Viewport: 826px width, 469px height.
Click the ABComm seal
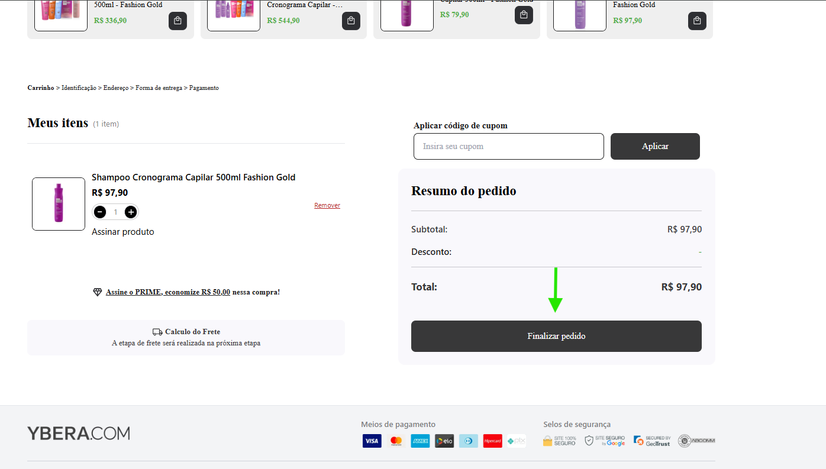click(696, 441)
